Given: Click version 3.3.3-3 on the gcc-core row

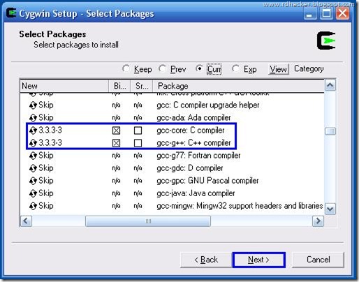Looking at the screenshot, I should (50, 130).
